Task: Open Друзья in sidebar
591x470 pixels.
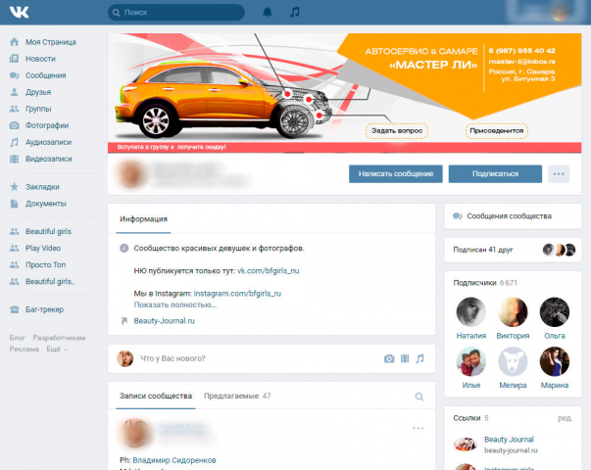Action: [38, 92]
